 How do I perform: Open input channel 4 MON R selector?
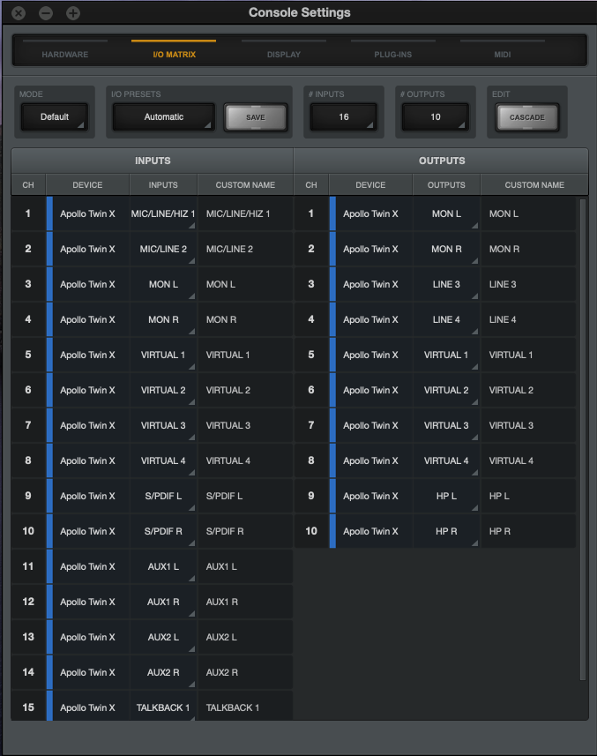pyautogui.click(x=163, y=319)
